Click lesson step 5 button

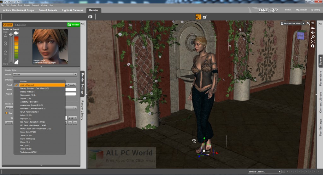coord(303,172)
